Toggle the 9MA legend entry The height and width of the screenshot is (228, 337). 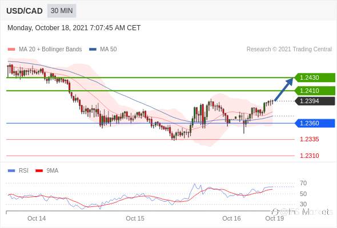[x=47, y=171]
